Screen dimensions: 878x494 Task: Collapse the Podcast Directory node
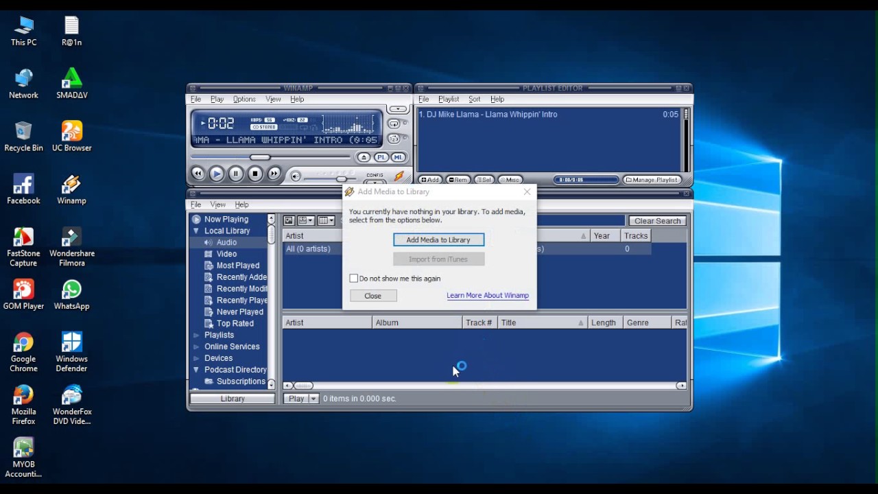195,370
